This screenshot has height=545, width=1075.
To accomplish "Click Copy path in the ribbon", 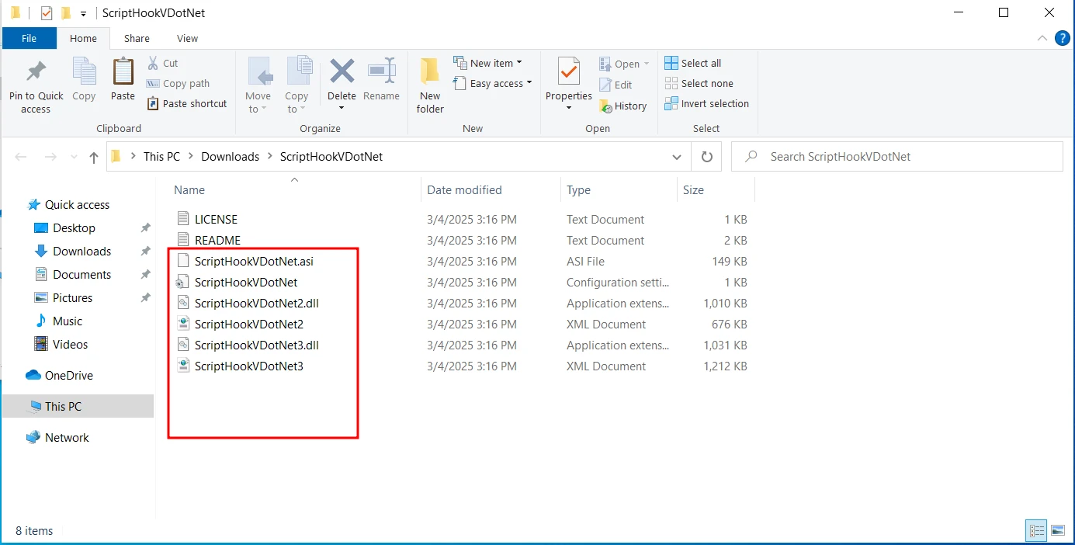I will (x=178, y=83).
